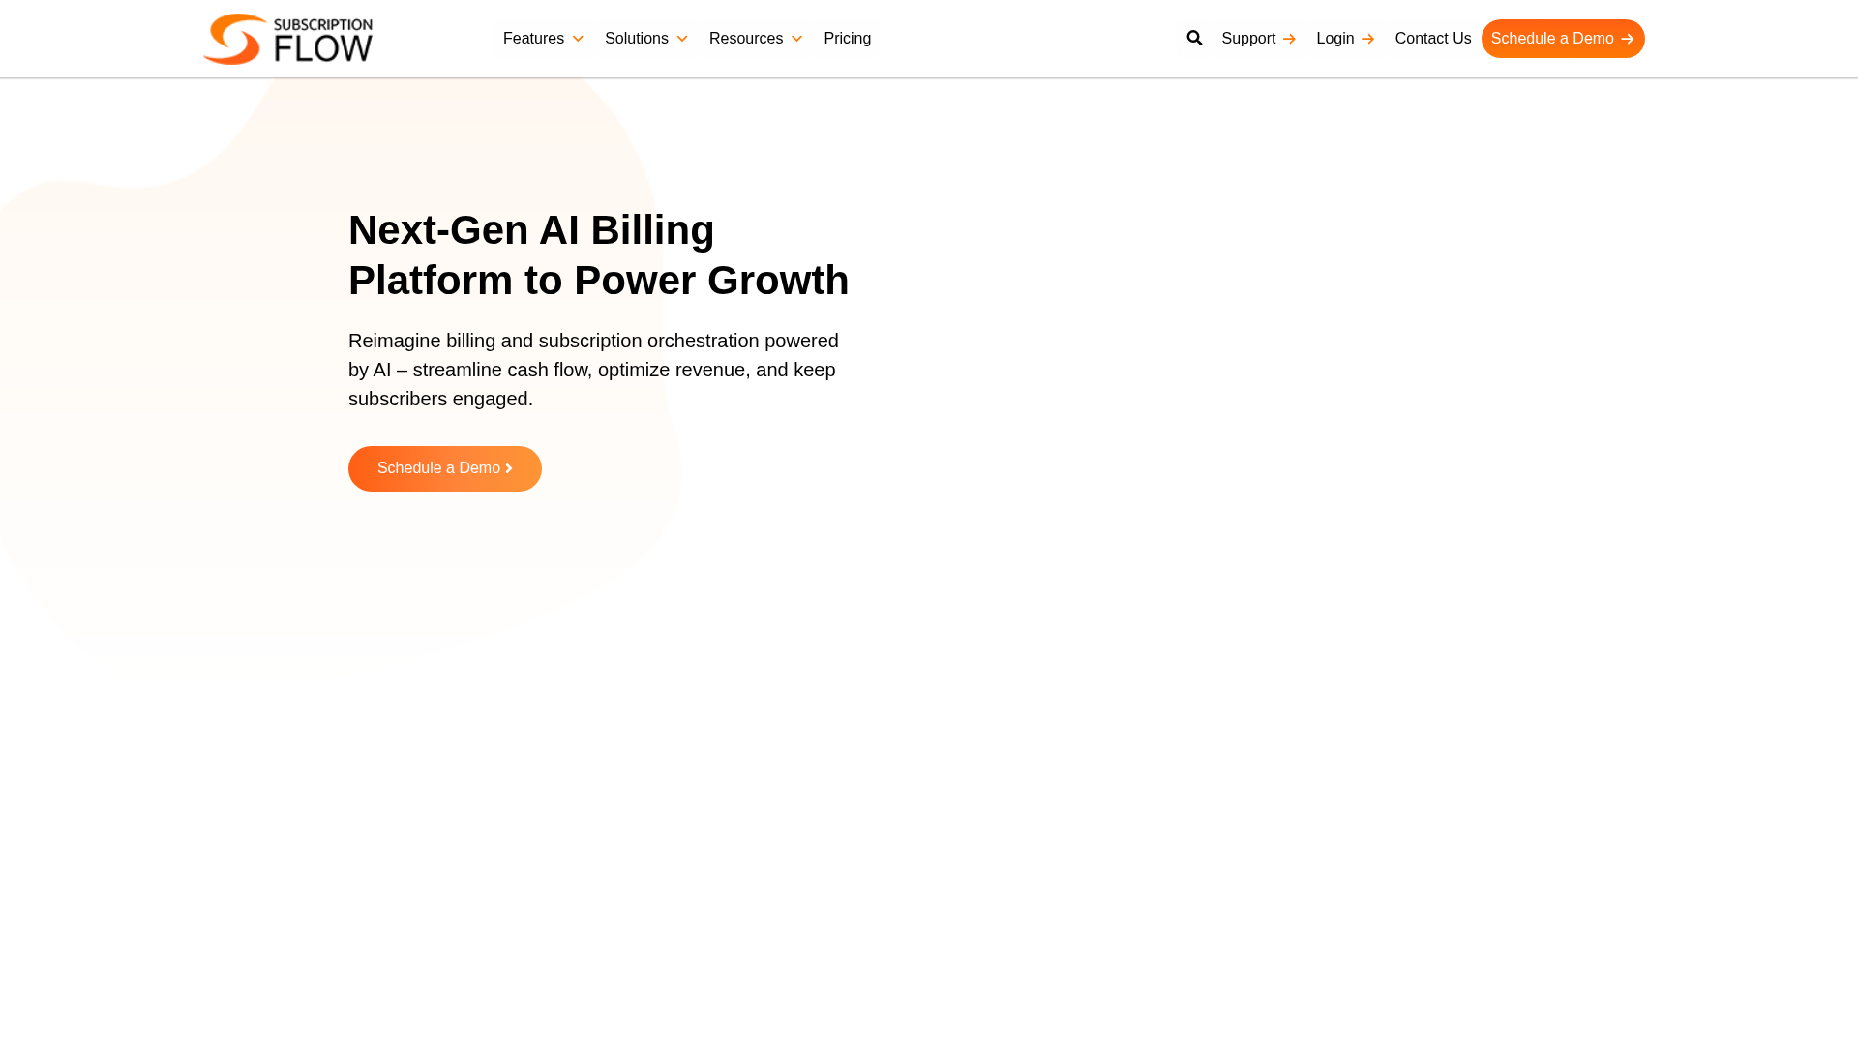Click the Solutions chevron icon
This screenshot has height=1045, width=1858.
click(682, 39)
